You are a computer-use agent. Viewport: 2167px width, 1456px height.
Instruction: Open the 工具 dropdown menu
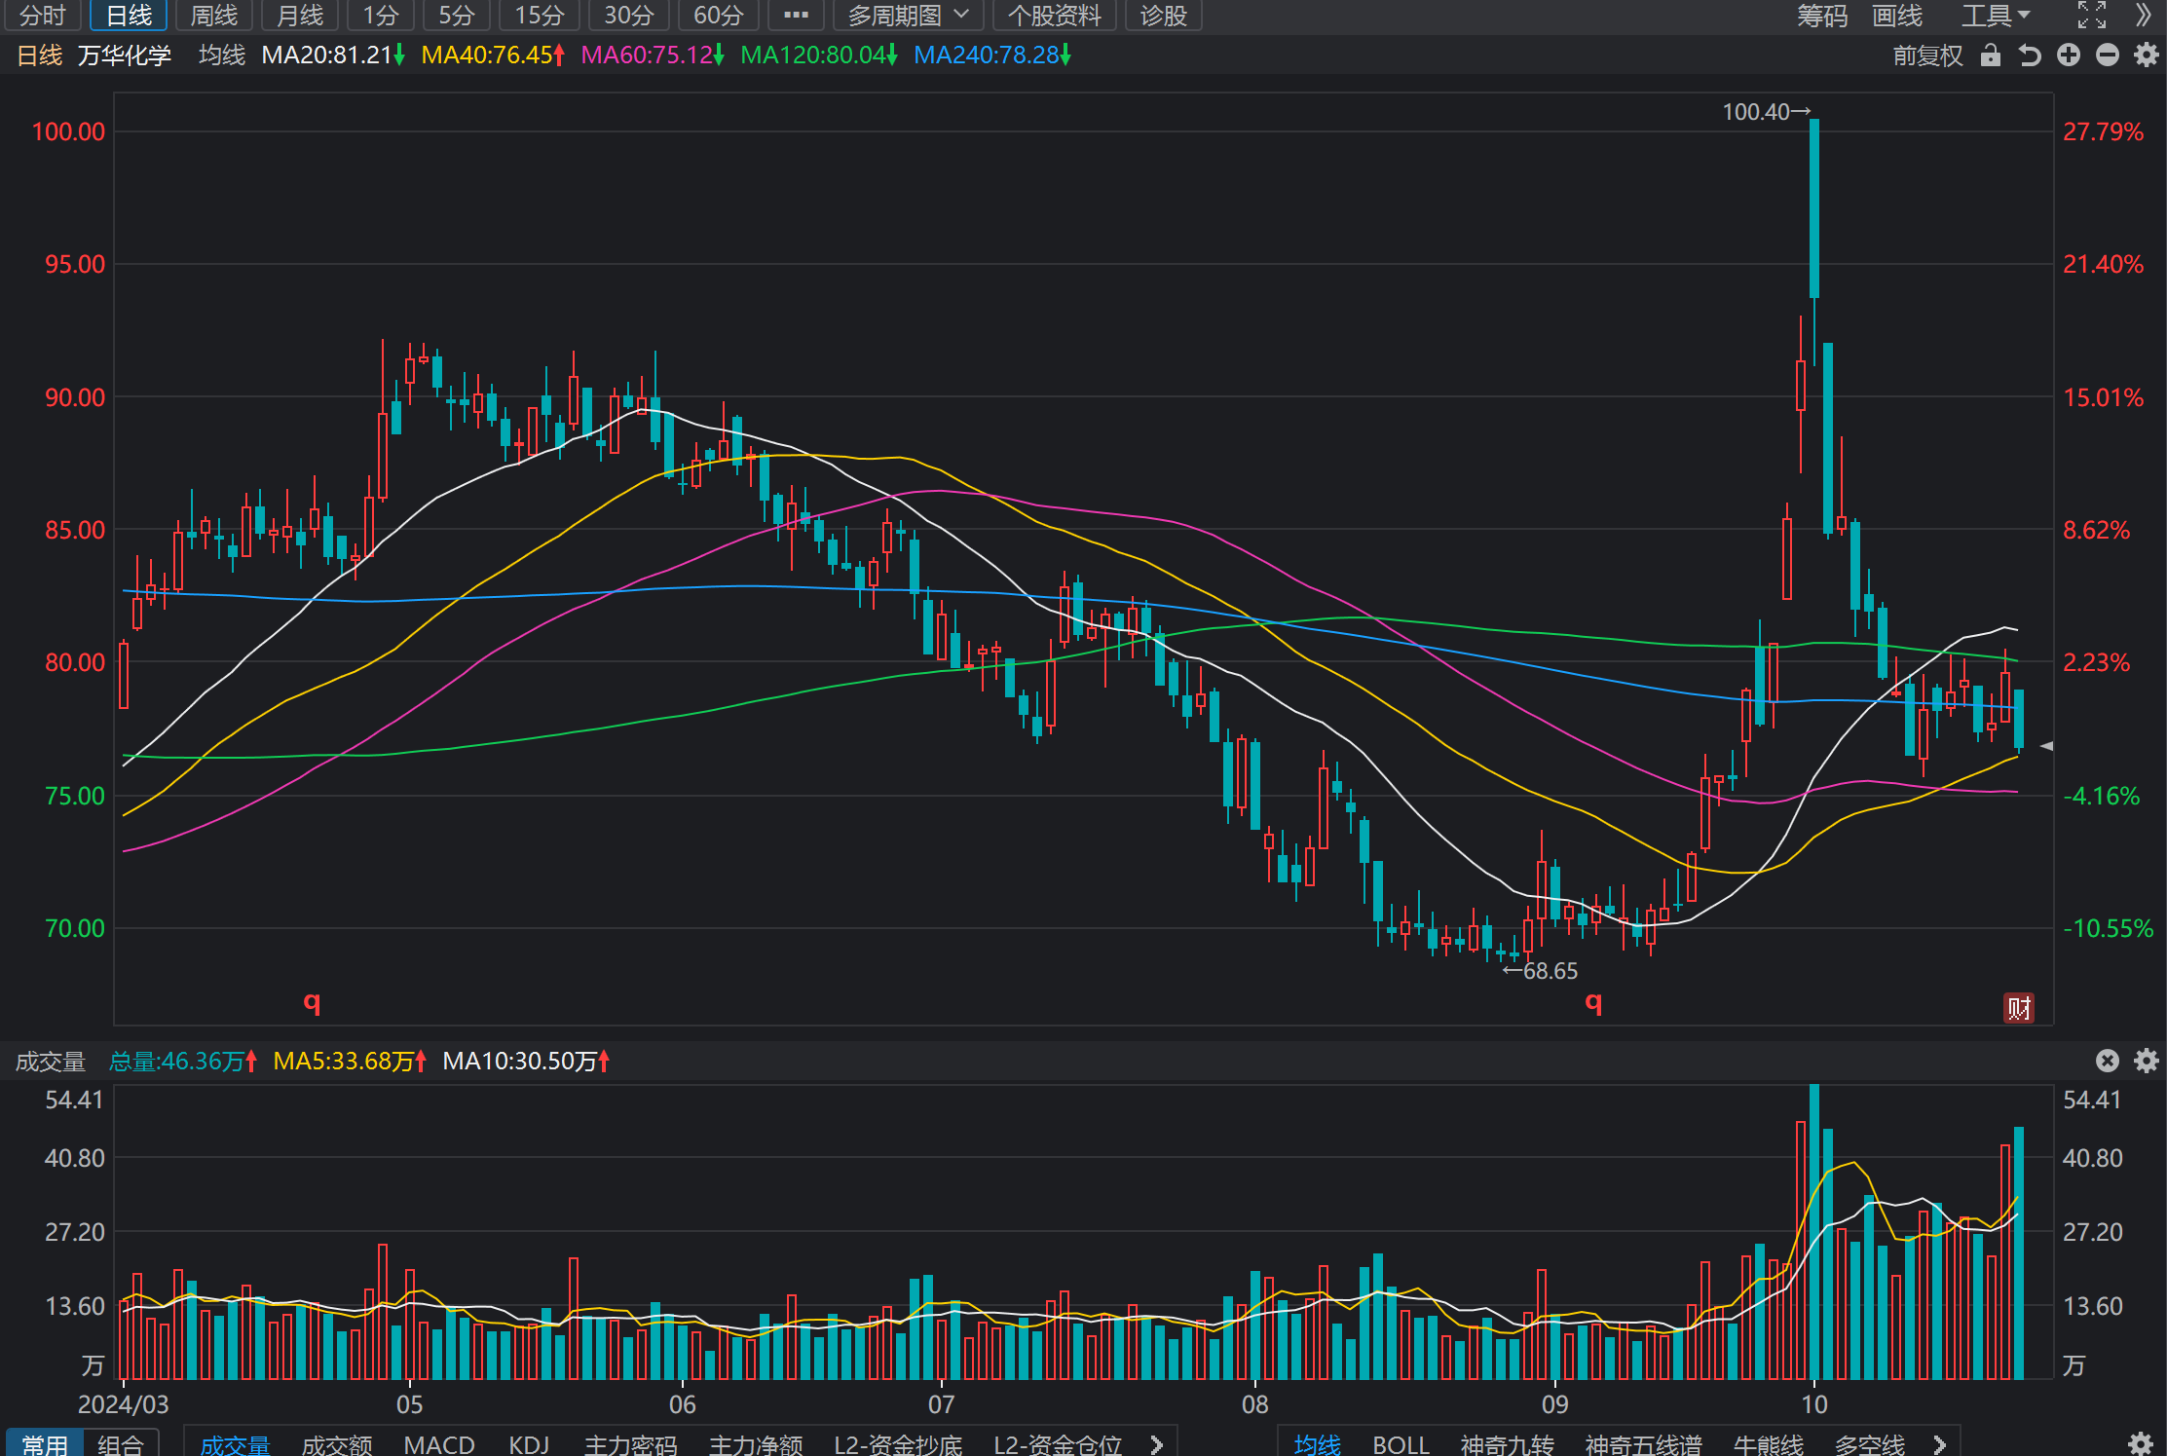point(1995,15)
